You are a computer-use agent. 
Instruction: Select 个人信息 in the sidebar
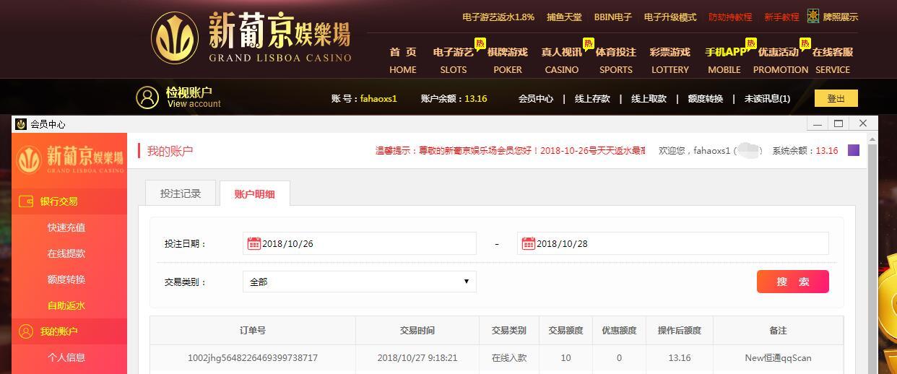click(x=66, y=357)
